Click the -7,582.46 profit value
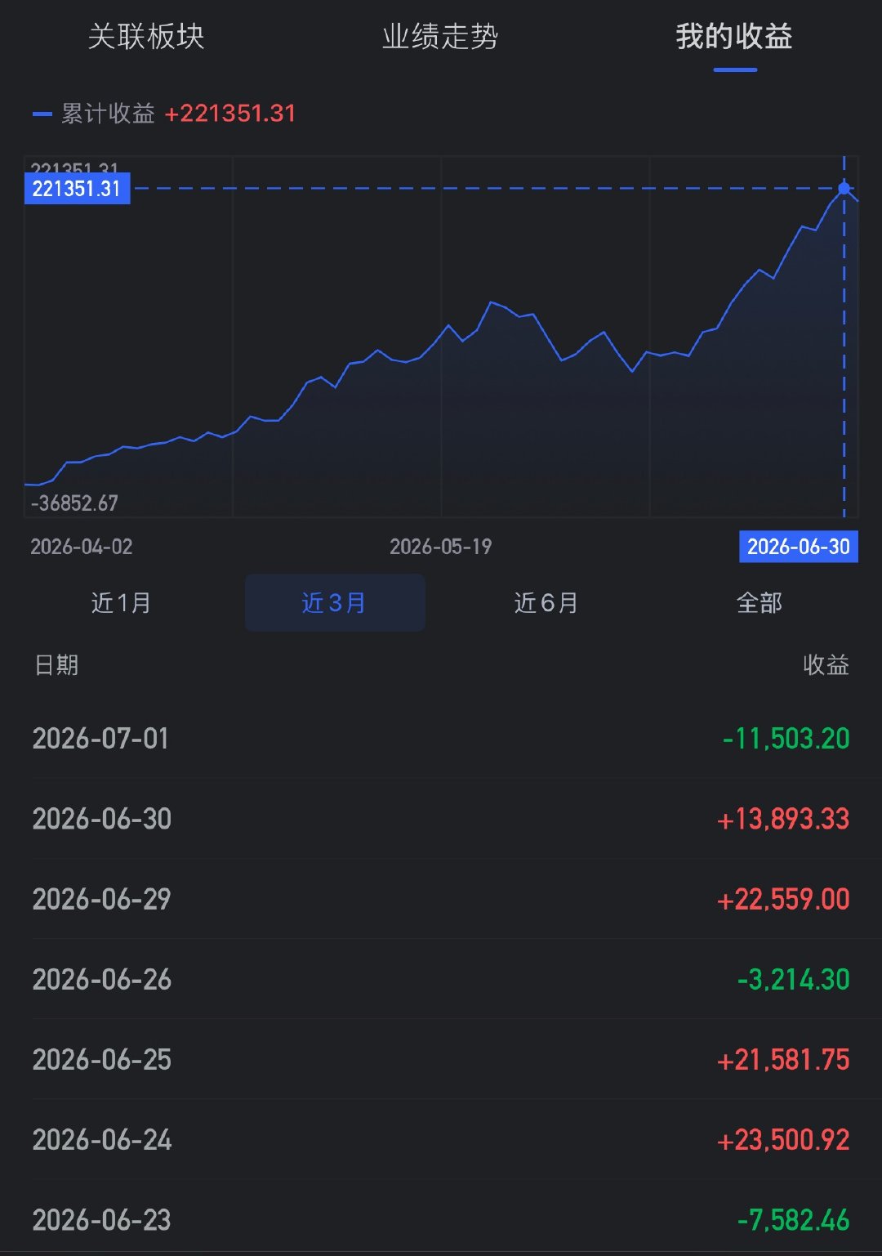Screen dimensions: 882x1256 click(794, 1219)
